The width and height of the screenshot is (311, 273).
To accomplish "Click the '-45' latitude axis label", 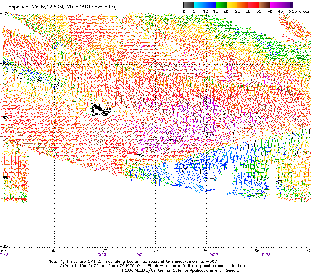I will [4, 63].
